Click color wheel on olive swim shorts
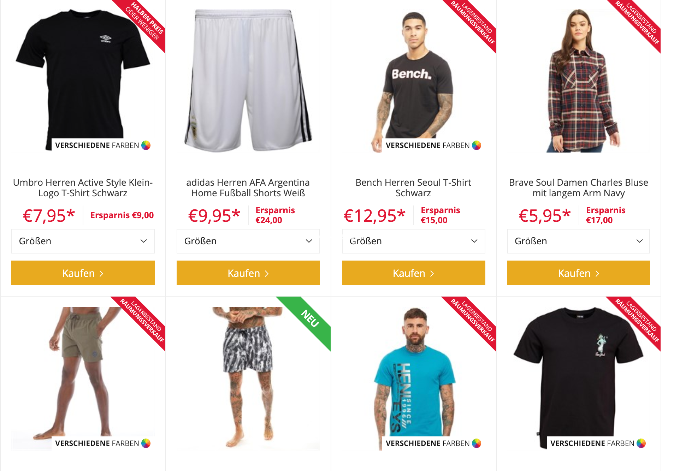Viewport: 674px width, 471px height. [x=146, y=443]
